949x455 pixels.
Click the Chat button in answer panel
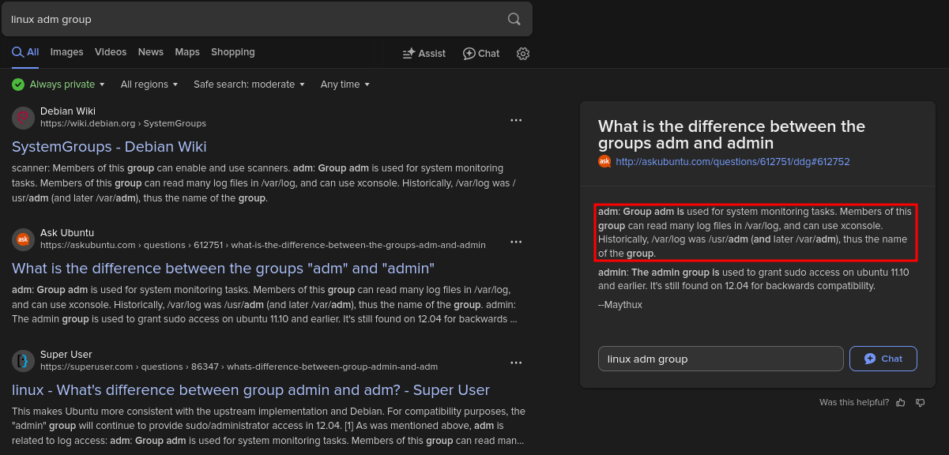[883, 359]
